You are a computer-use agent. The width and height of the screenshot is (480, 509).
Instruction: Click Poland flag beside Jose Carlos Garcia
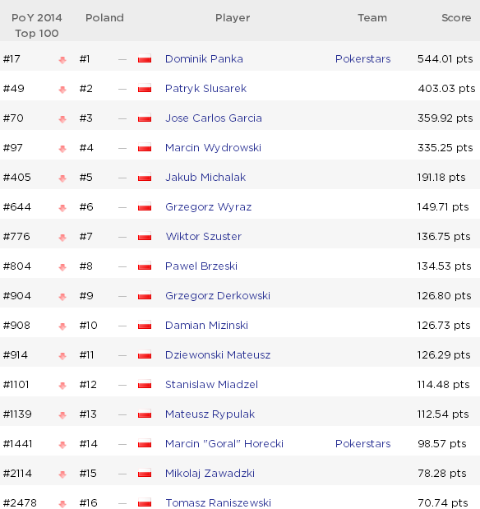pos(145,118)
